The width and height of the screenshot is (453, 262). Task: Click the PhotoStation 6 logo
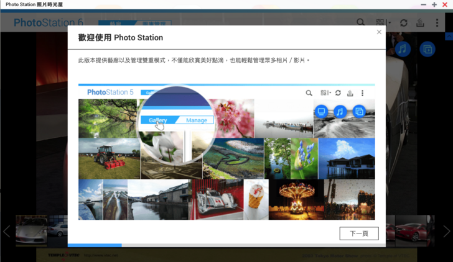[x=49, y=23]
